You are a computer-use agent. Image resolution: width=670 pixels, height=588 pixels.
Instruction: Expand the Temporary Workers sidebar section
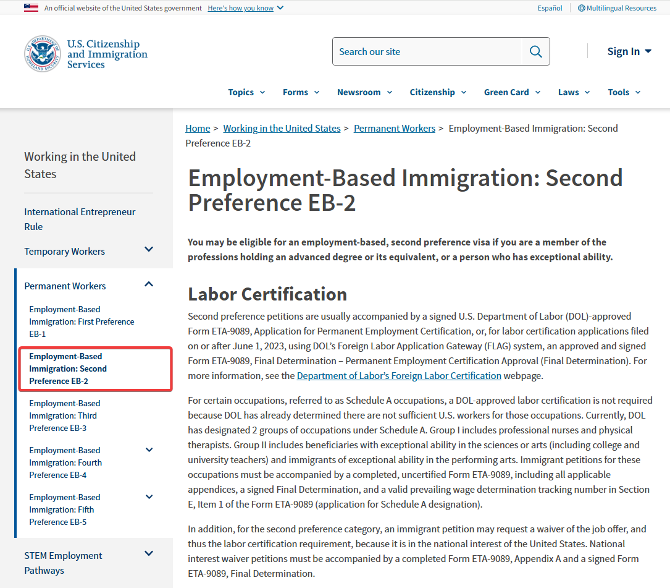pyautogui.click(x=148, y=249)
